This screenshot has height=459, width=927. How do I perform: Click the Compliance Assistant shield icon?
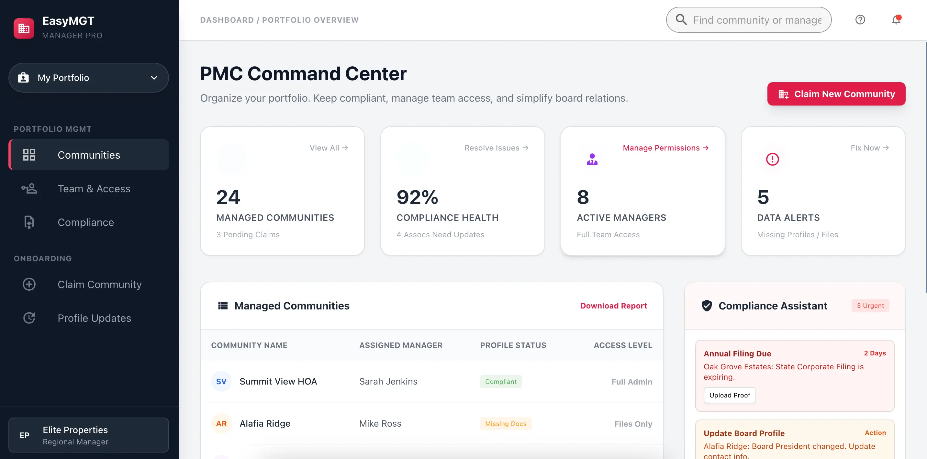pos(707,306)
